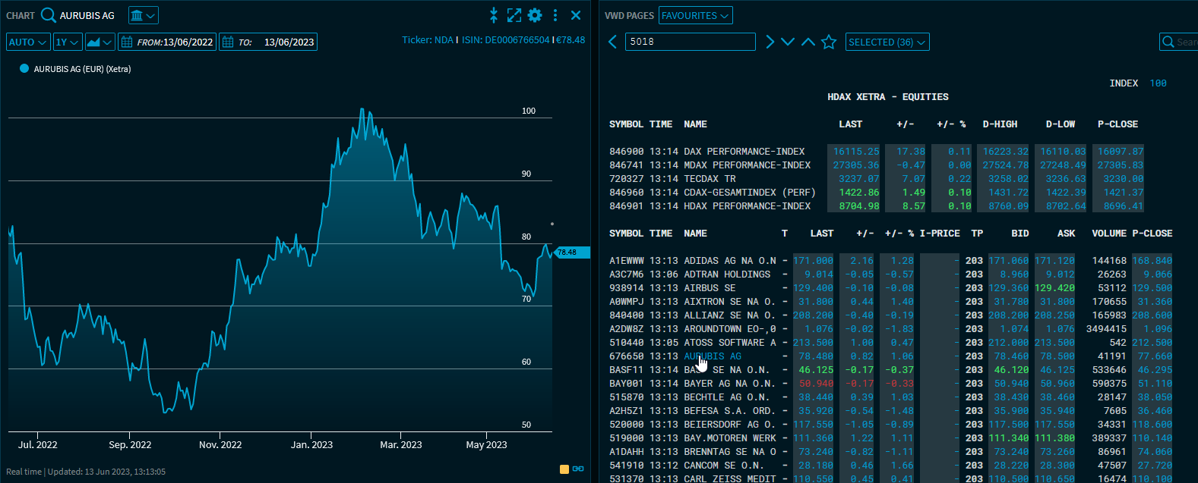
Task: Click the page down chevron icon
Action: [788, 42]
